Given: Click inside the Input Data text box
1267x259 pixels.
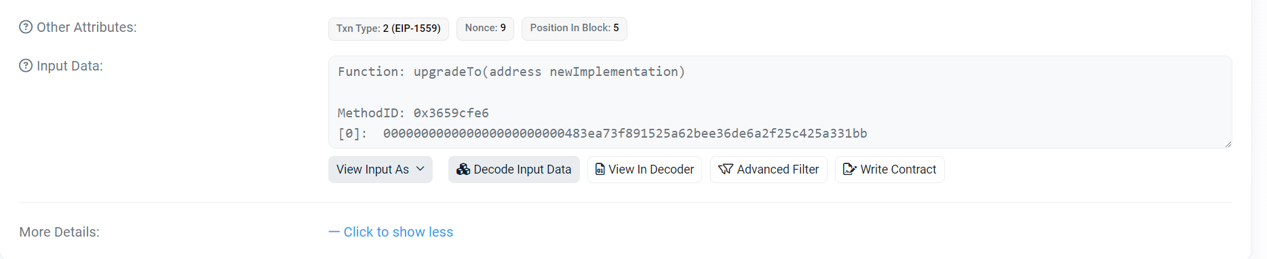Looking at the screenshot, I should [780, 102].
